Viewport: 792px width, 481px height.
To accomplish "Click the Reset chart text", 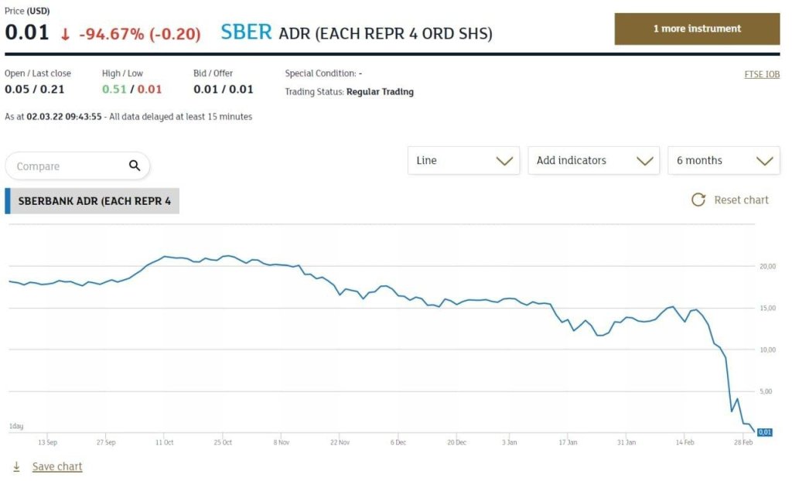I will [x=741, y=200].
